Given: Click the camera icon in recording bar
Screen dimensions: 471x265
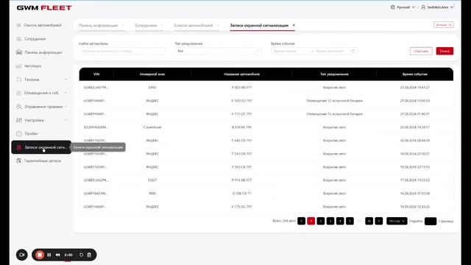Looking at the screenshot, I should click(22, 255).
